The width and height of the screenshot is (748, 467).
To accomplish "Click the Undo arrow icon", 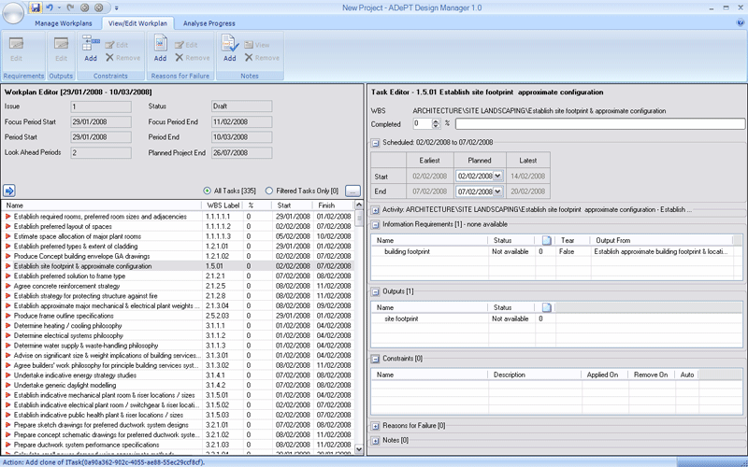I will (x=49, y=7).
